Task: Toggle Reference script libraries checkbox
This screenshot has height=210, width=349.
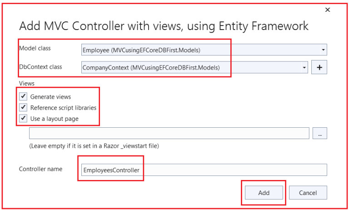Action: tap(23, 107)
